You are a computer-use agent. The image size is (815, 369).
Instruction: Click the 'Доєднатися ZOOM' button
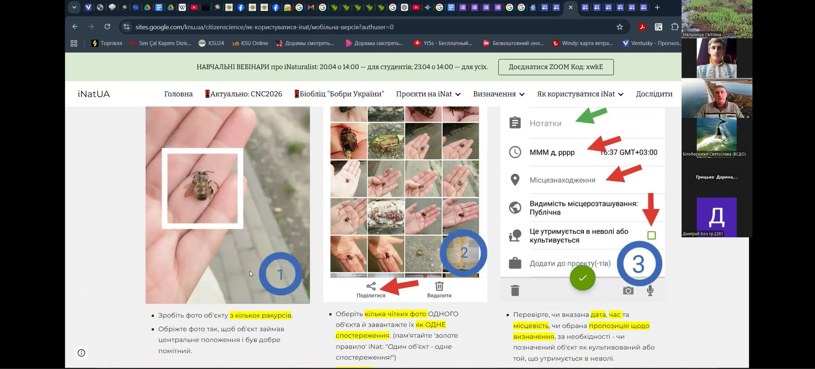tap(556, 67)
